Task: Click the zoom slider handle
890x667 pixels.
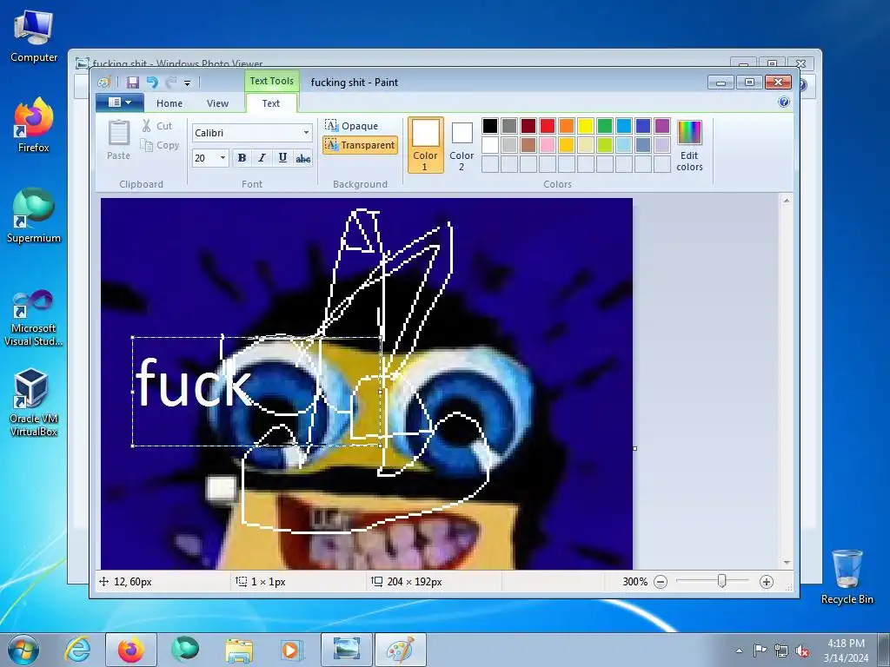Action: click(721, 581)
